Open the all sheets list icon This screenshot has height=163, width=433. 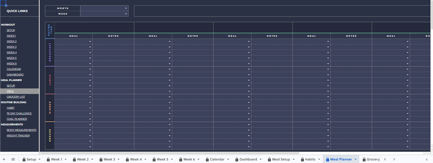click(13, 159)
